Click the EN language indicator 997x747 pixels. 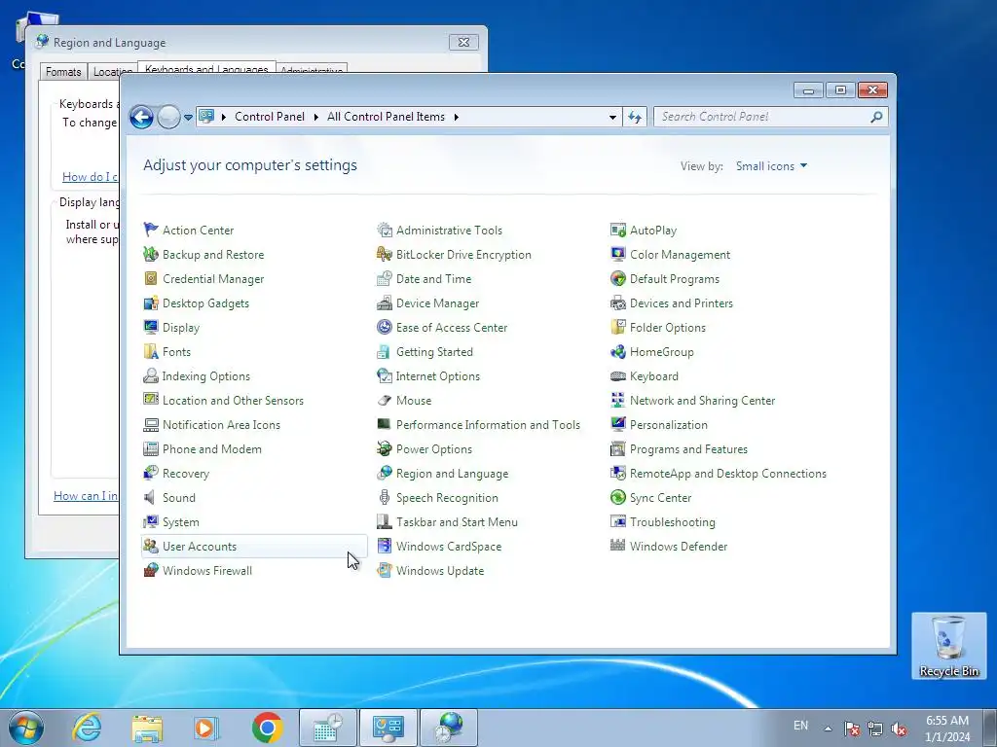(800, 726)
